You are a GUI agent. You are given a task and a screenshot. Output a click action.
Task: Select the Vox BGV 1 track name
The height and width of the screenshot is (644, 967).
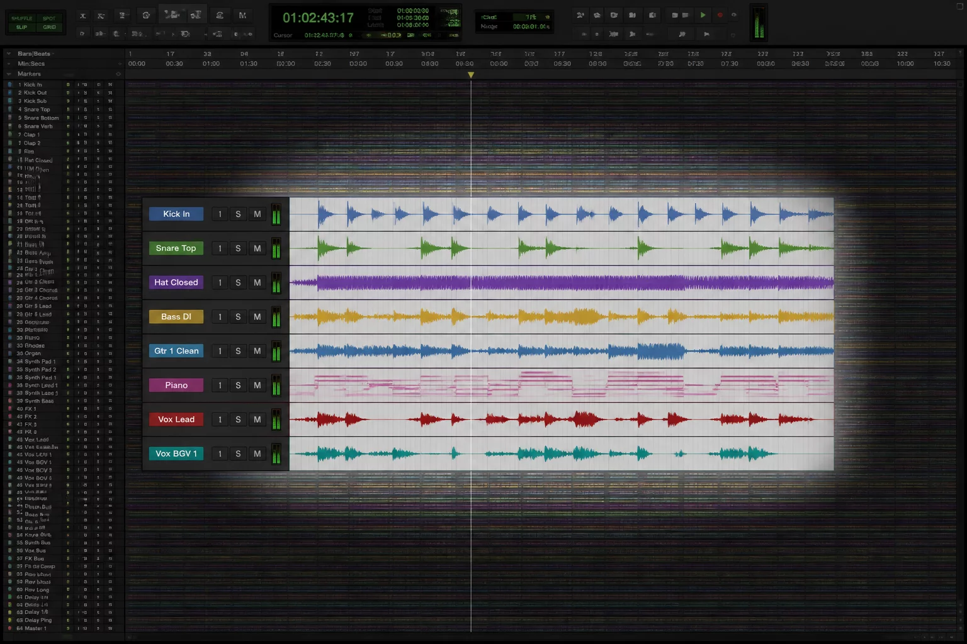click(x=176, y=453)
